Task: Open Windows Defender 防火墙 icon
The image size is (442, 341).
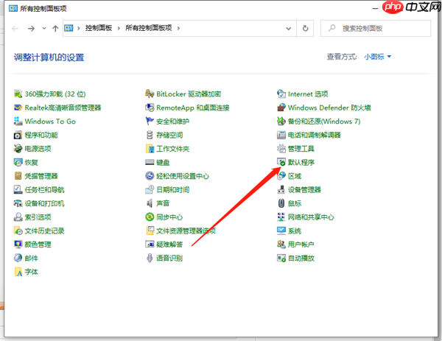Action: [x=281, y=108]
